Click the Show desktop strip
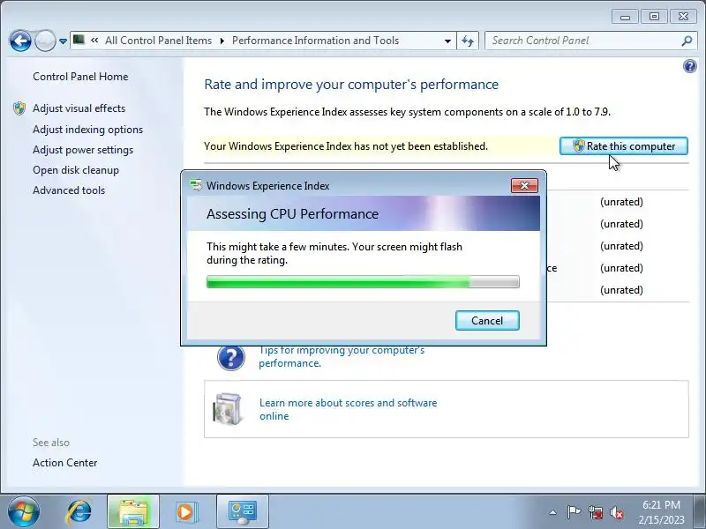Viewport: 706px width, 529px height. (x=701, y=512)
